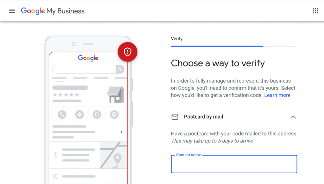Click the directions icon in mockup
324x184 pixels.
[x=79, y=114]
